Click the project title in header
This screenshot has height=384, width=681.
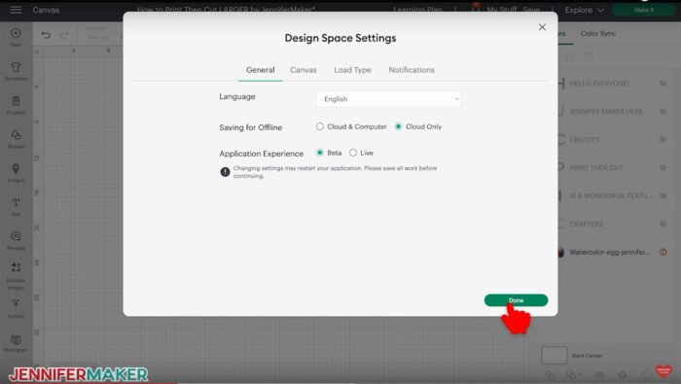point(227,10)
